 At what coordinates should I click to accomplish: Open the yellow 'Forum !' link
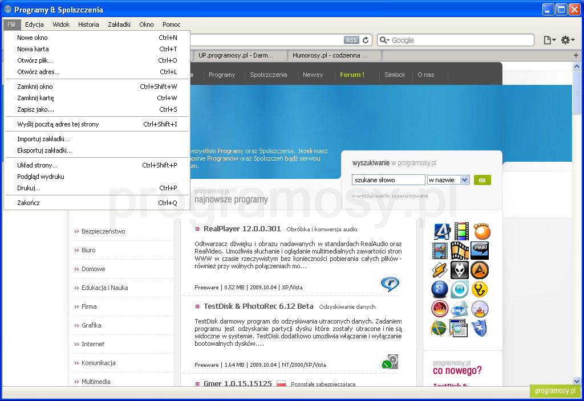coord(352,75)
